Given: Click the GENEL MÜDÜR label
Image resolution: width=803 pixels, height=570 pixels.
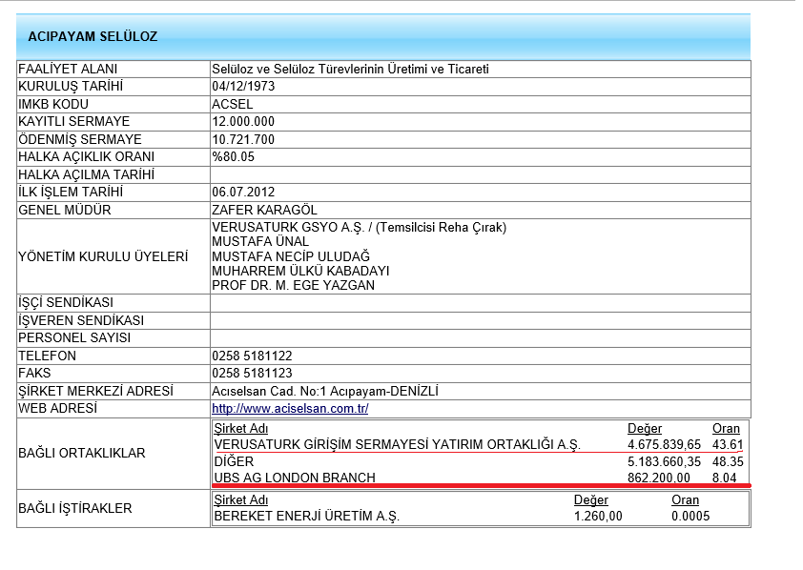Looking at the screenshot, I should click(x=65, y=211).
